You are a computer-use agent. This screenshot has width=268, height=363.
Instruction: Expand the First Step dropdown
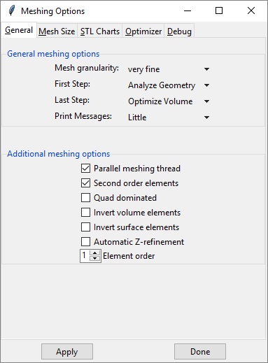[x=168, y=85]
